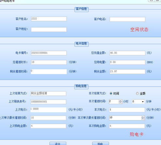The height and width of the screenshot is (145, 161).
Task: Click the 本次单次最长灌溉时间 input box
Action: point(125,118)
